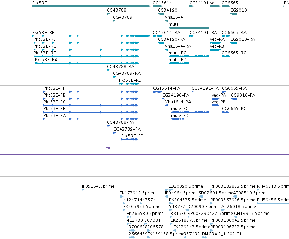Click the Pkc53E-PE protein label

[54, 109]
